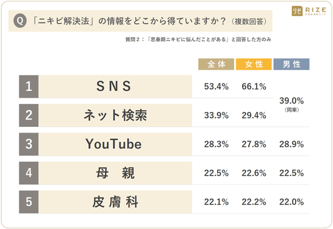Click the 66.1% female SNS value
Screen dimensions: 333x229
click(253, 86)
